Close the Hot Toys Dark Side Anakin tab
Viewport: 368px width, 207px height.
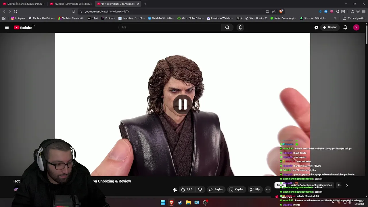[138, 4]
